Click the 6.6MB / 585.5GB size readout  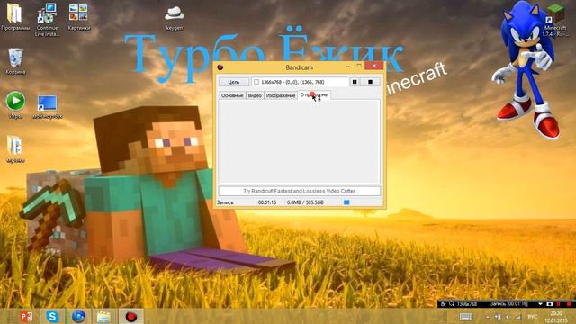305,202
